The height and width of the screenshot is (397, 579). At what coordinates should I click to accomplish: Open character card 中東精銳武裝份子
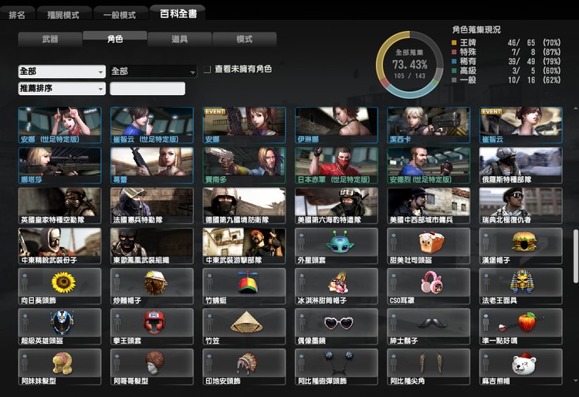pos(59,246)
